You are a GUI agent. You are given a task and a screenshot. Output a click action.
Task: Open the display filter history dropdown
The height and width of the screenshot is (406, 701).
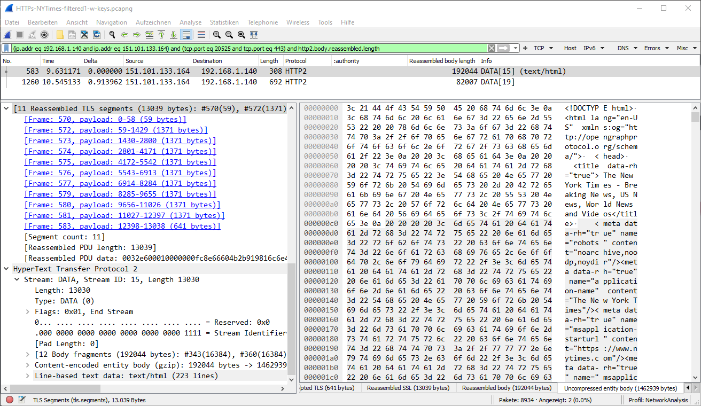point(516,48)
